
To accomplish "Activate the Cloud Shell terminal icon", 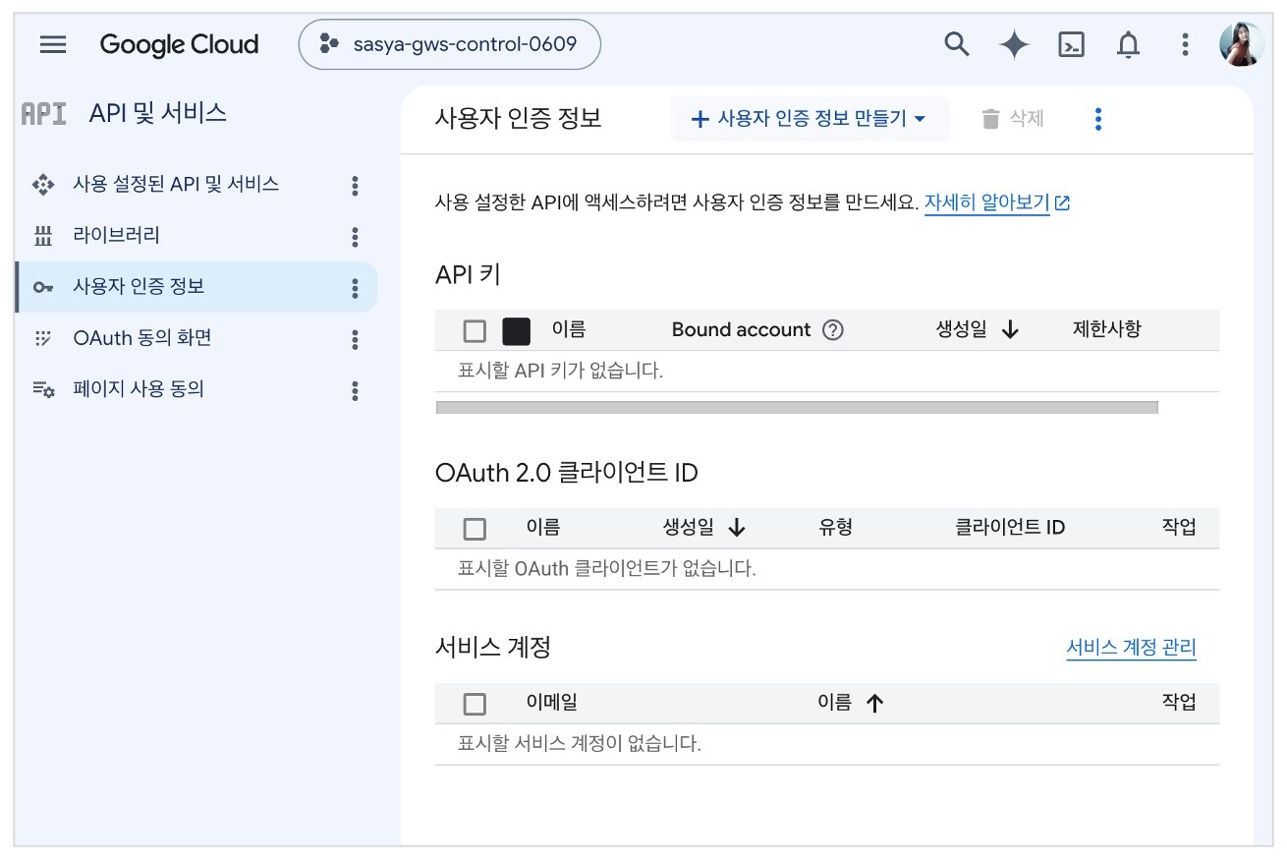I will pos(1071,45).
